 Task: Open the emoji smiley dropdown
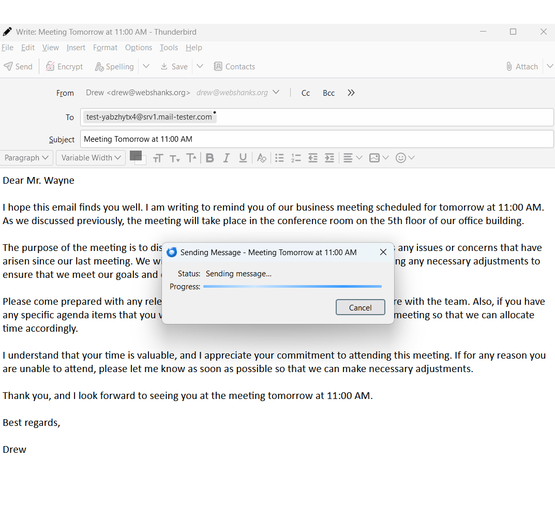405,158
